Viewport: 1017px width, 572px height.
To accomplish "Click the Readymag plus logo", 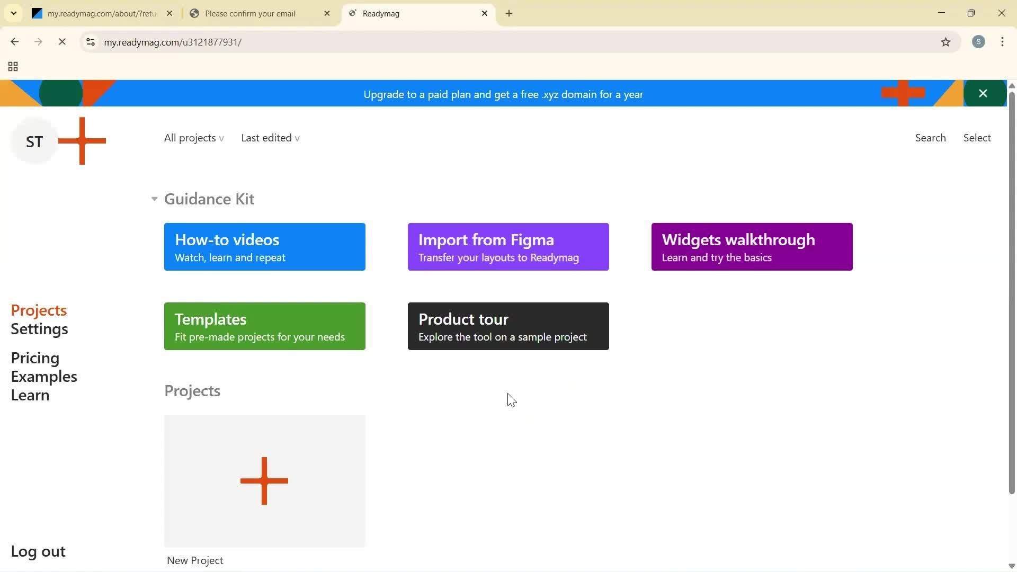I will click(x=83, y=141).
